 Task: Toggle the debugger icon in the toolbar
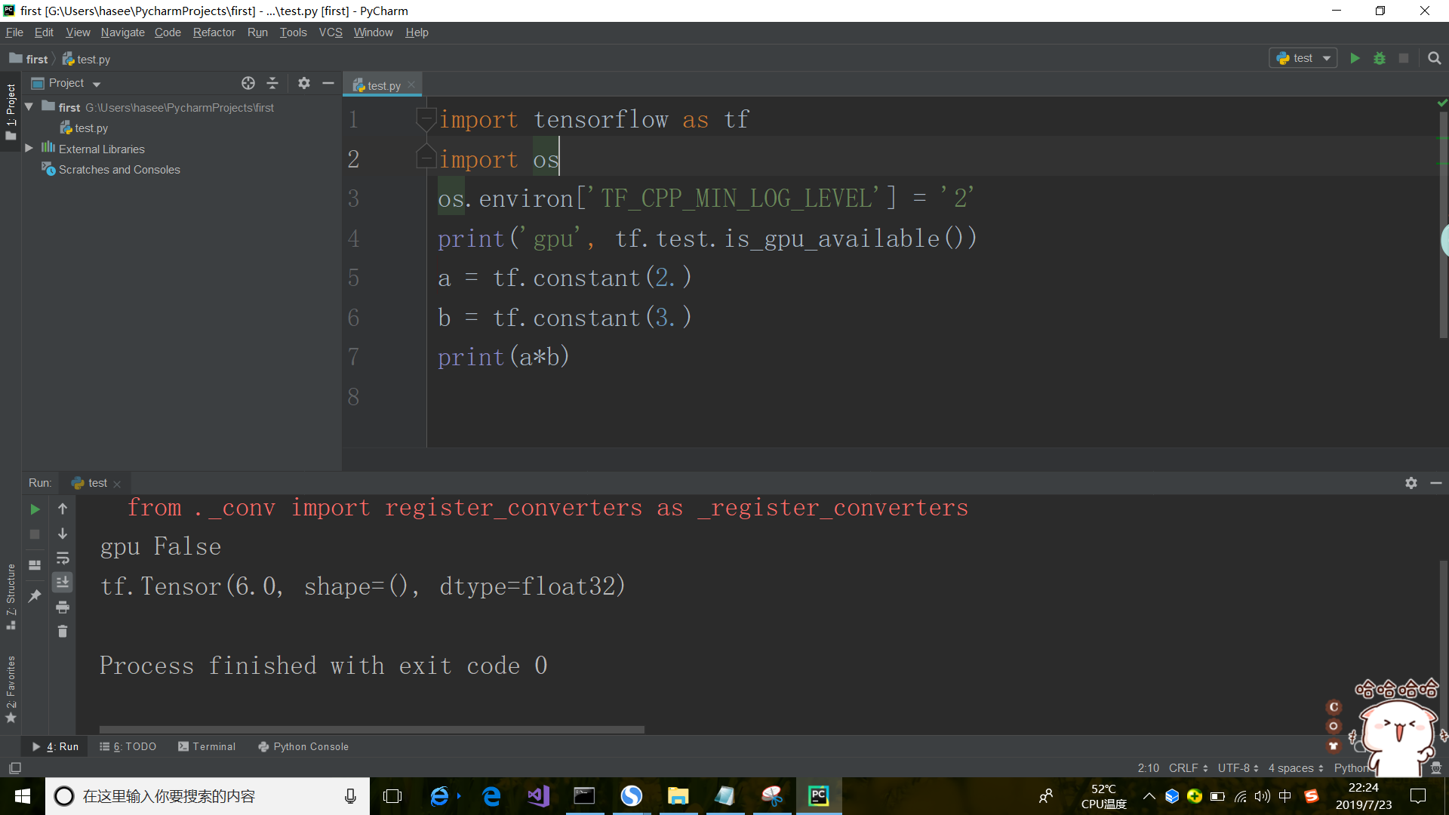coord(1380,57)
